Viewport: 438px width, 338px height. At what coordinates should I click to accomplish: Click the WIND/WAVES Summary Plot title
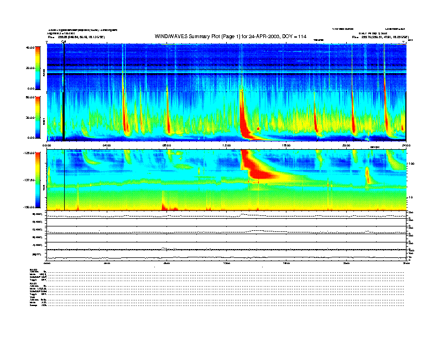click(x=231, y=36)
